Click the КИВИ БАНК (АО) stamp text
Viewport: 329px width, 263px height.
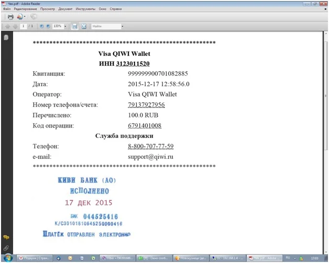[86, 180]
